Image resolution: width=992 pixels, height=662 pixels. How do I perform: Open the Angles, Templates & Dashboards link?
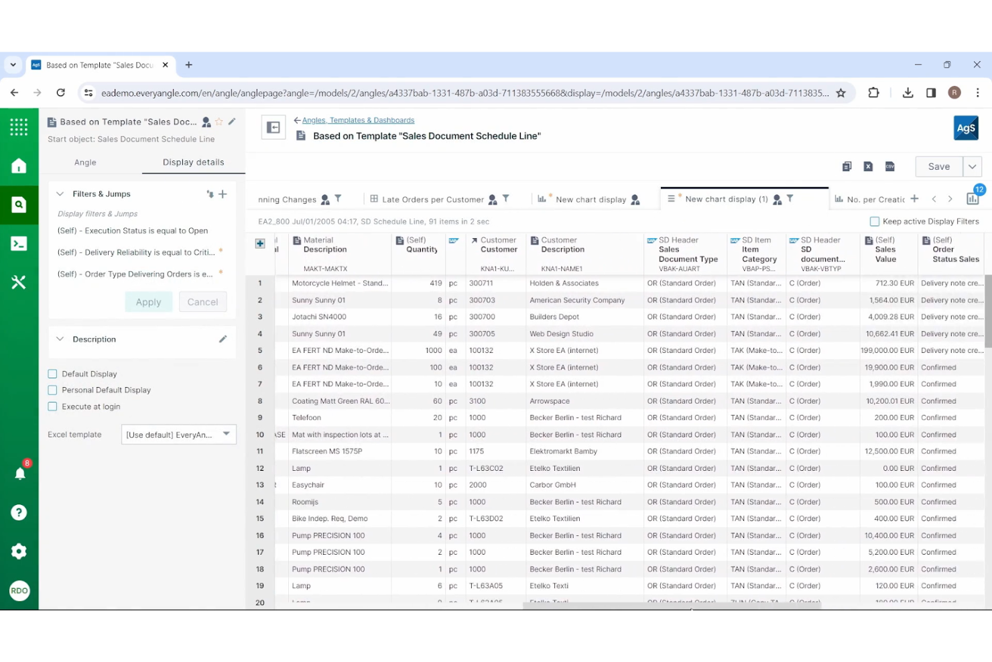(358, 121)
